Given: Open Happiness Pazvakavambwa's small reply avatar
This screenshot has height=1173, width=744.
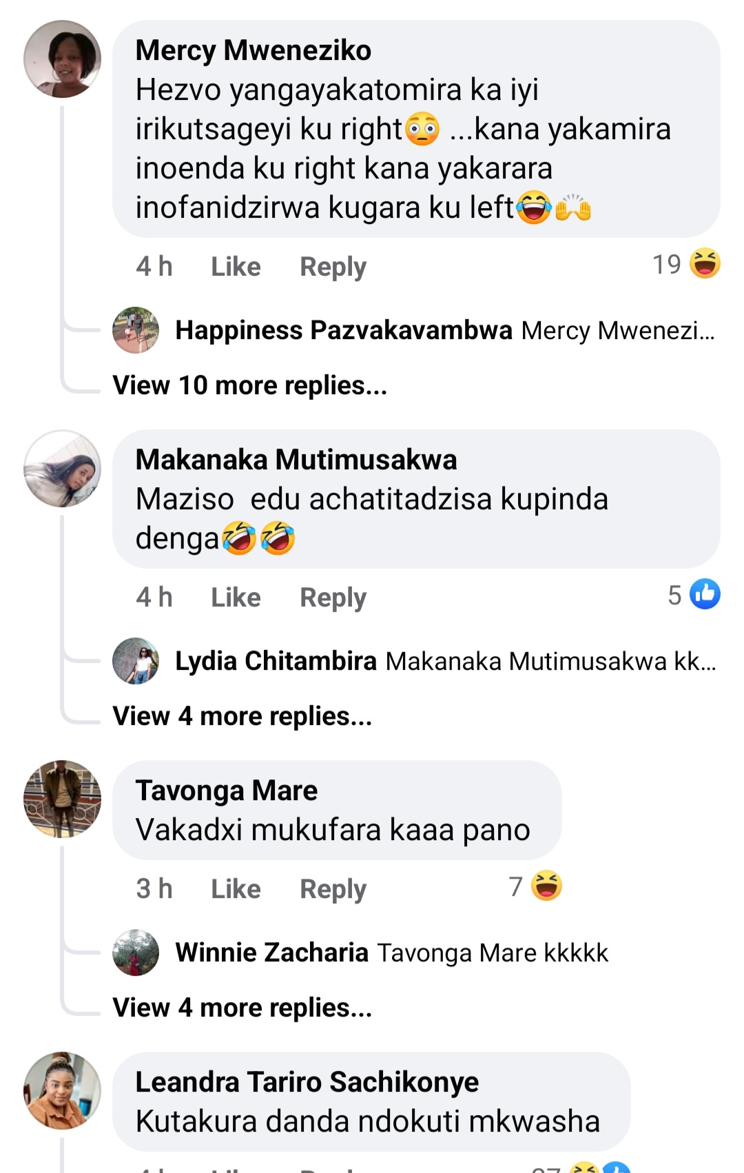Looking at the screenshot, I should [136, 330].
